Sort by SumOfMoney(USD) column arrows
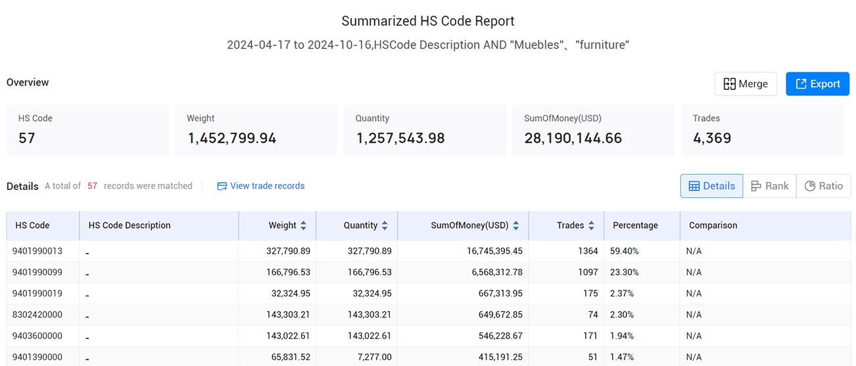856x366 pixels. click(516, 225)
